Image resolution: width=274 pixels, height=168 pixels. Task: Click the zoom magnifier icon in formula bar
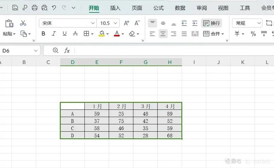(x=56, y=50)
